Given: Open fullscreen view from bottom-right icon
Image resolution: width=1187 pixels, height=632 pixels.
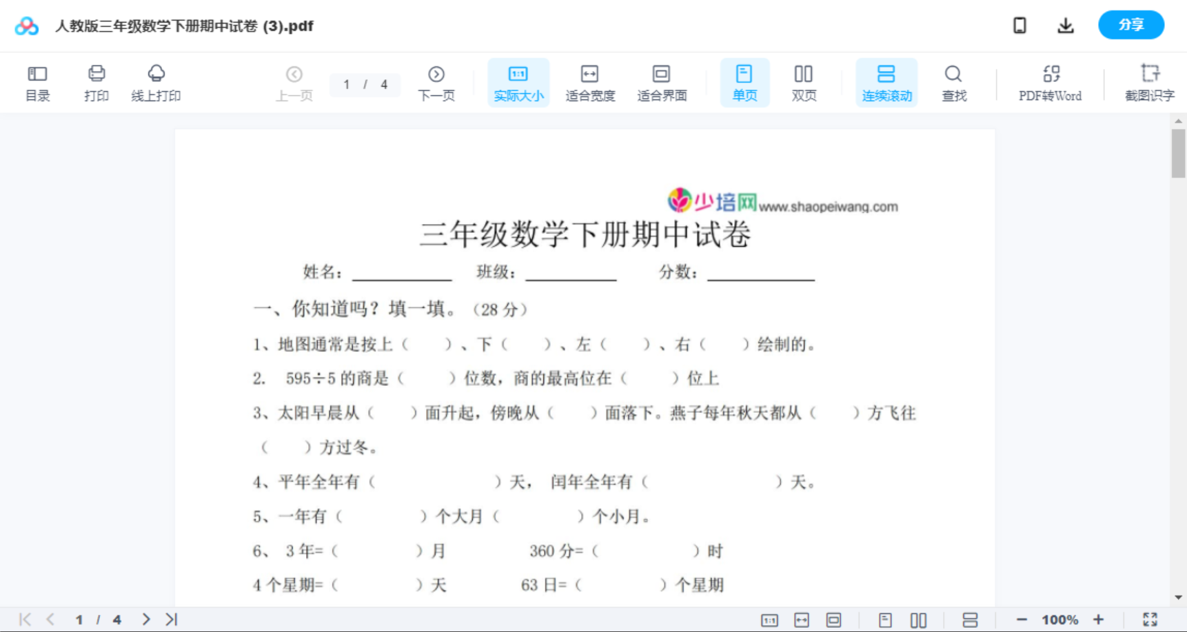Looking at the screenshot, I should point(1150,618).
